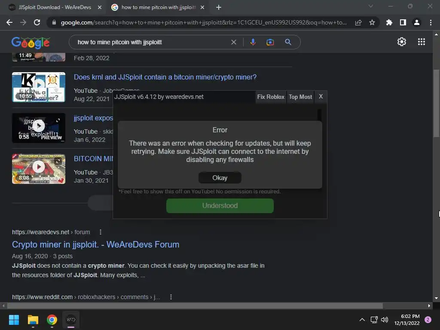Screen dimensions: 440x330
Task: Click Fix Roblox in JJSploit window
Action: click(x=271, y=97)
